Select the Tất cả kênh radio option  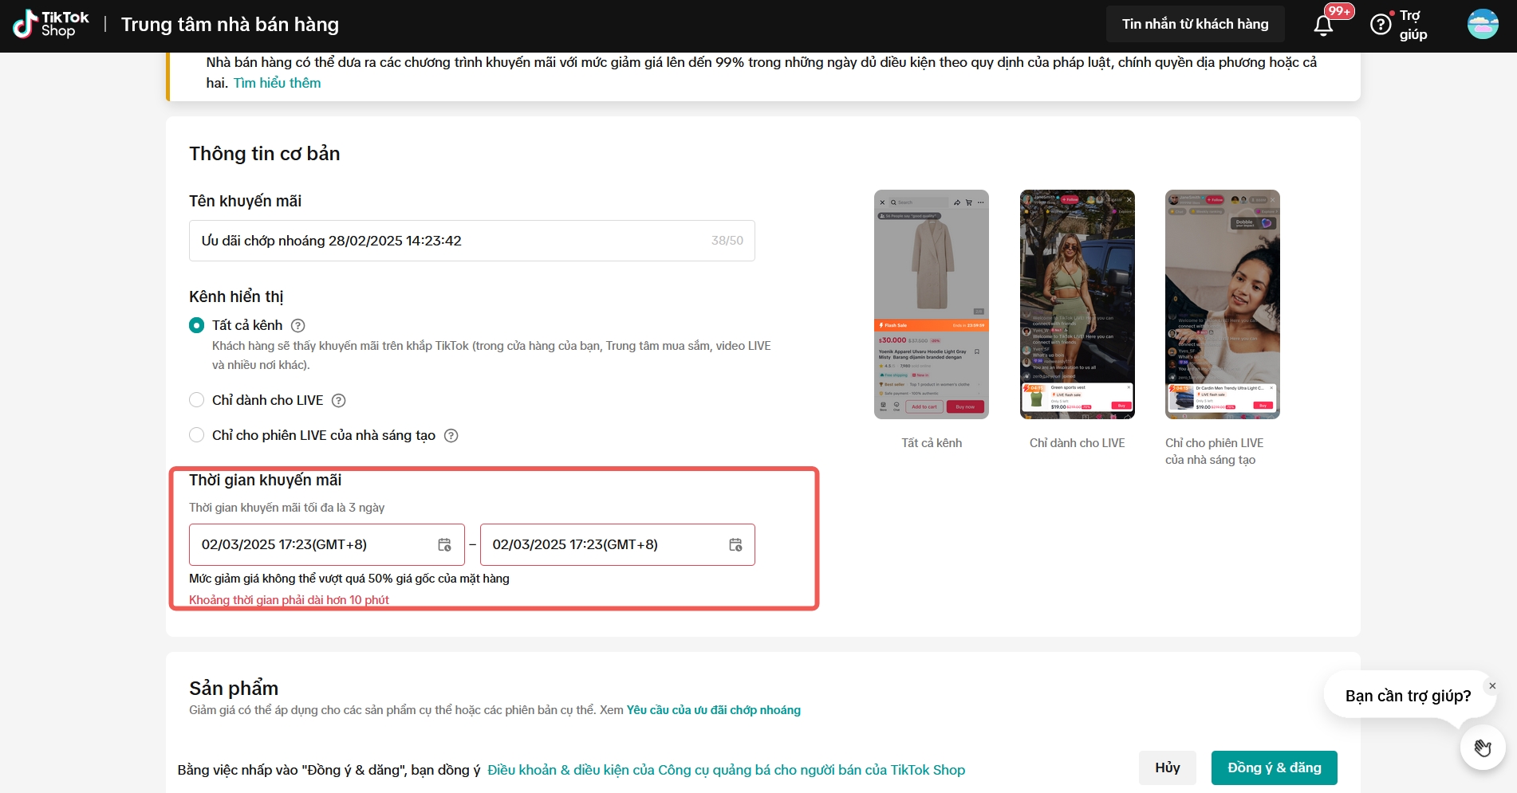(197, 325)
